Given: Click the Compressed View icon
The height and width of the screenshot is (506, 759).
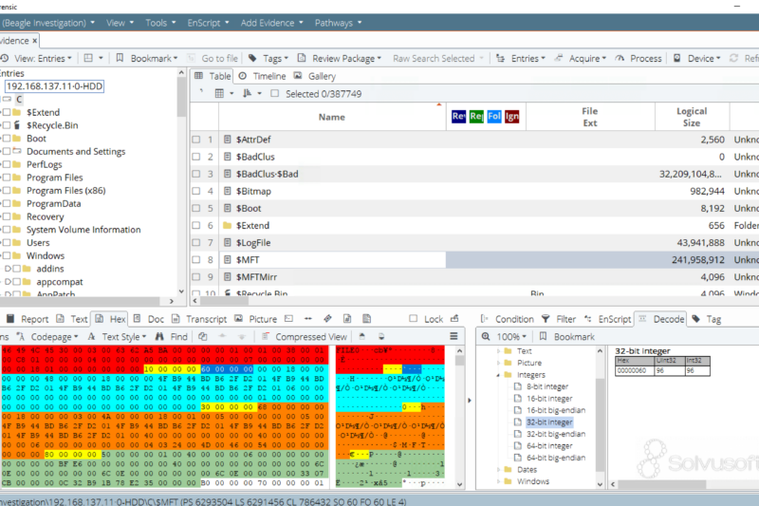Looking at the screenshot, I should tap(266, 336).
